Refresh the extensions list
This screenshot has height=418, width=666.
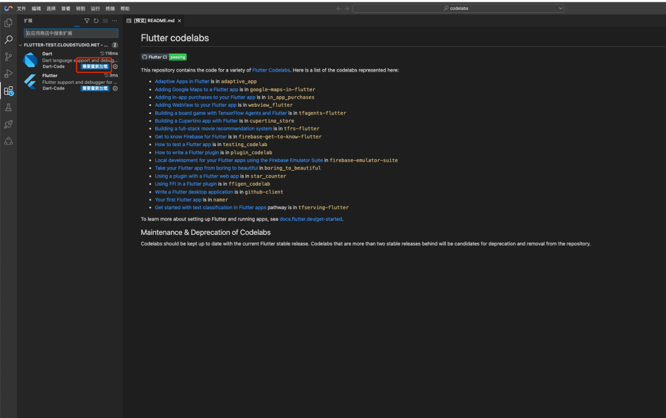(96, 21)
